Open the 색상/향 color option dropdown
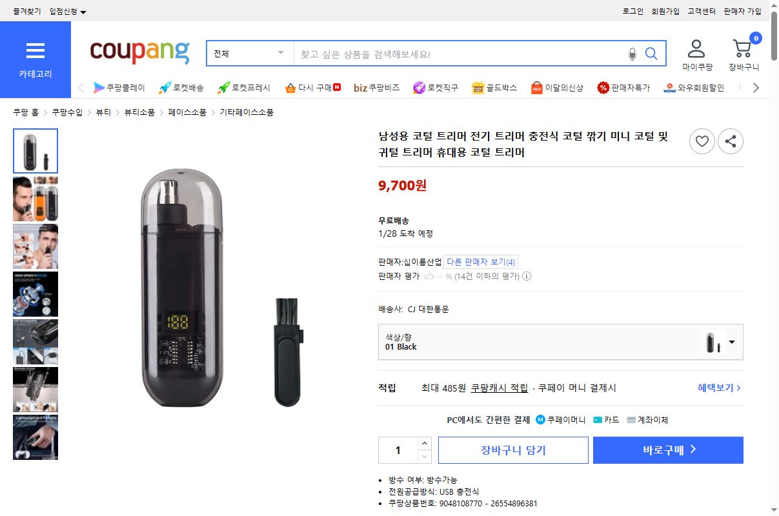Image resolution: width=779 pixels, height=516 pixels. point(731,342)
